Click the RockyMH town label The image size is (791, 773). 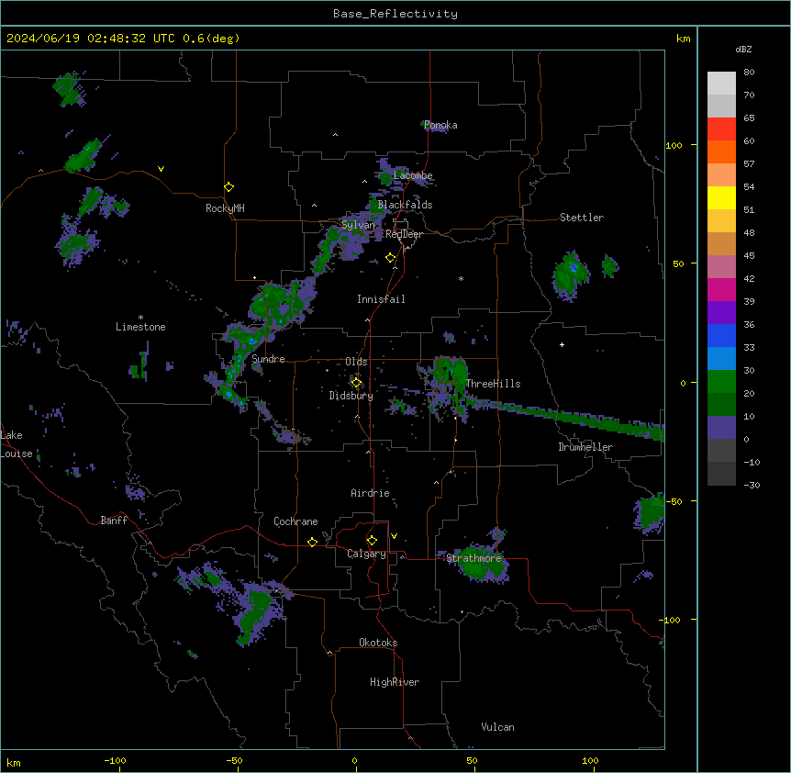pyautogui.click(x=225, y=208)
